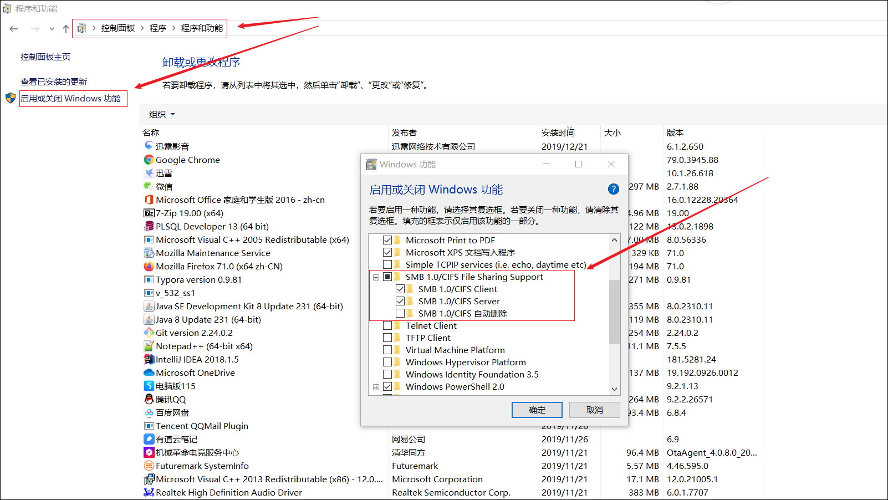Click chevron after 程序 in address bar
Image resolution: width=888 pixels, height=500 pixels.
pyautogui.click(x=173, y=28)
